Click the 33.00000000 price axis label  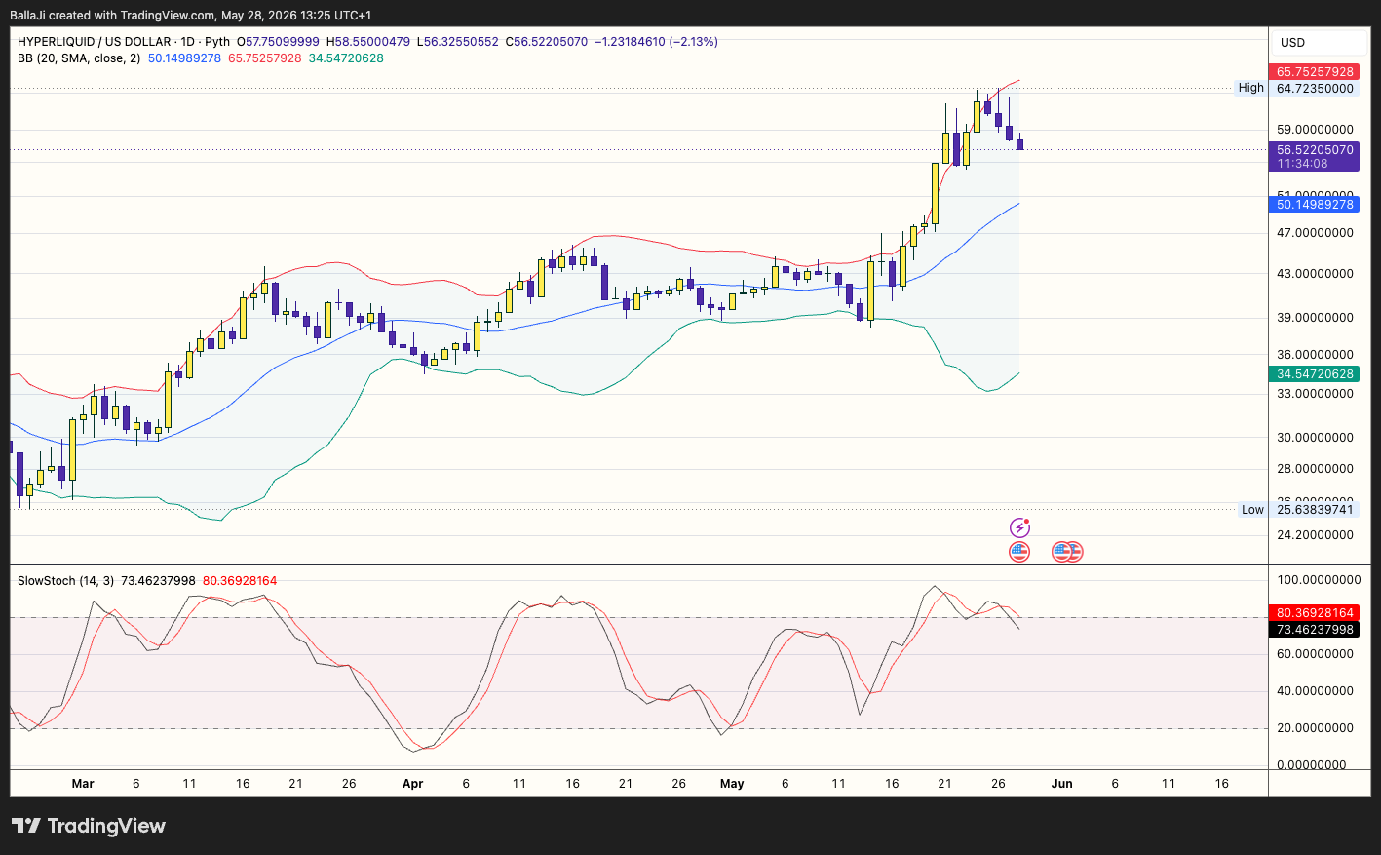pos(1315,394)
